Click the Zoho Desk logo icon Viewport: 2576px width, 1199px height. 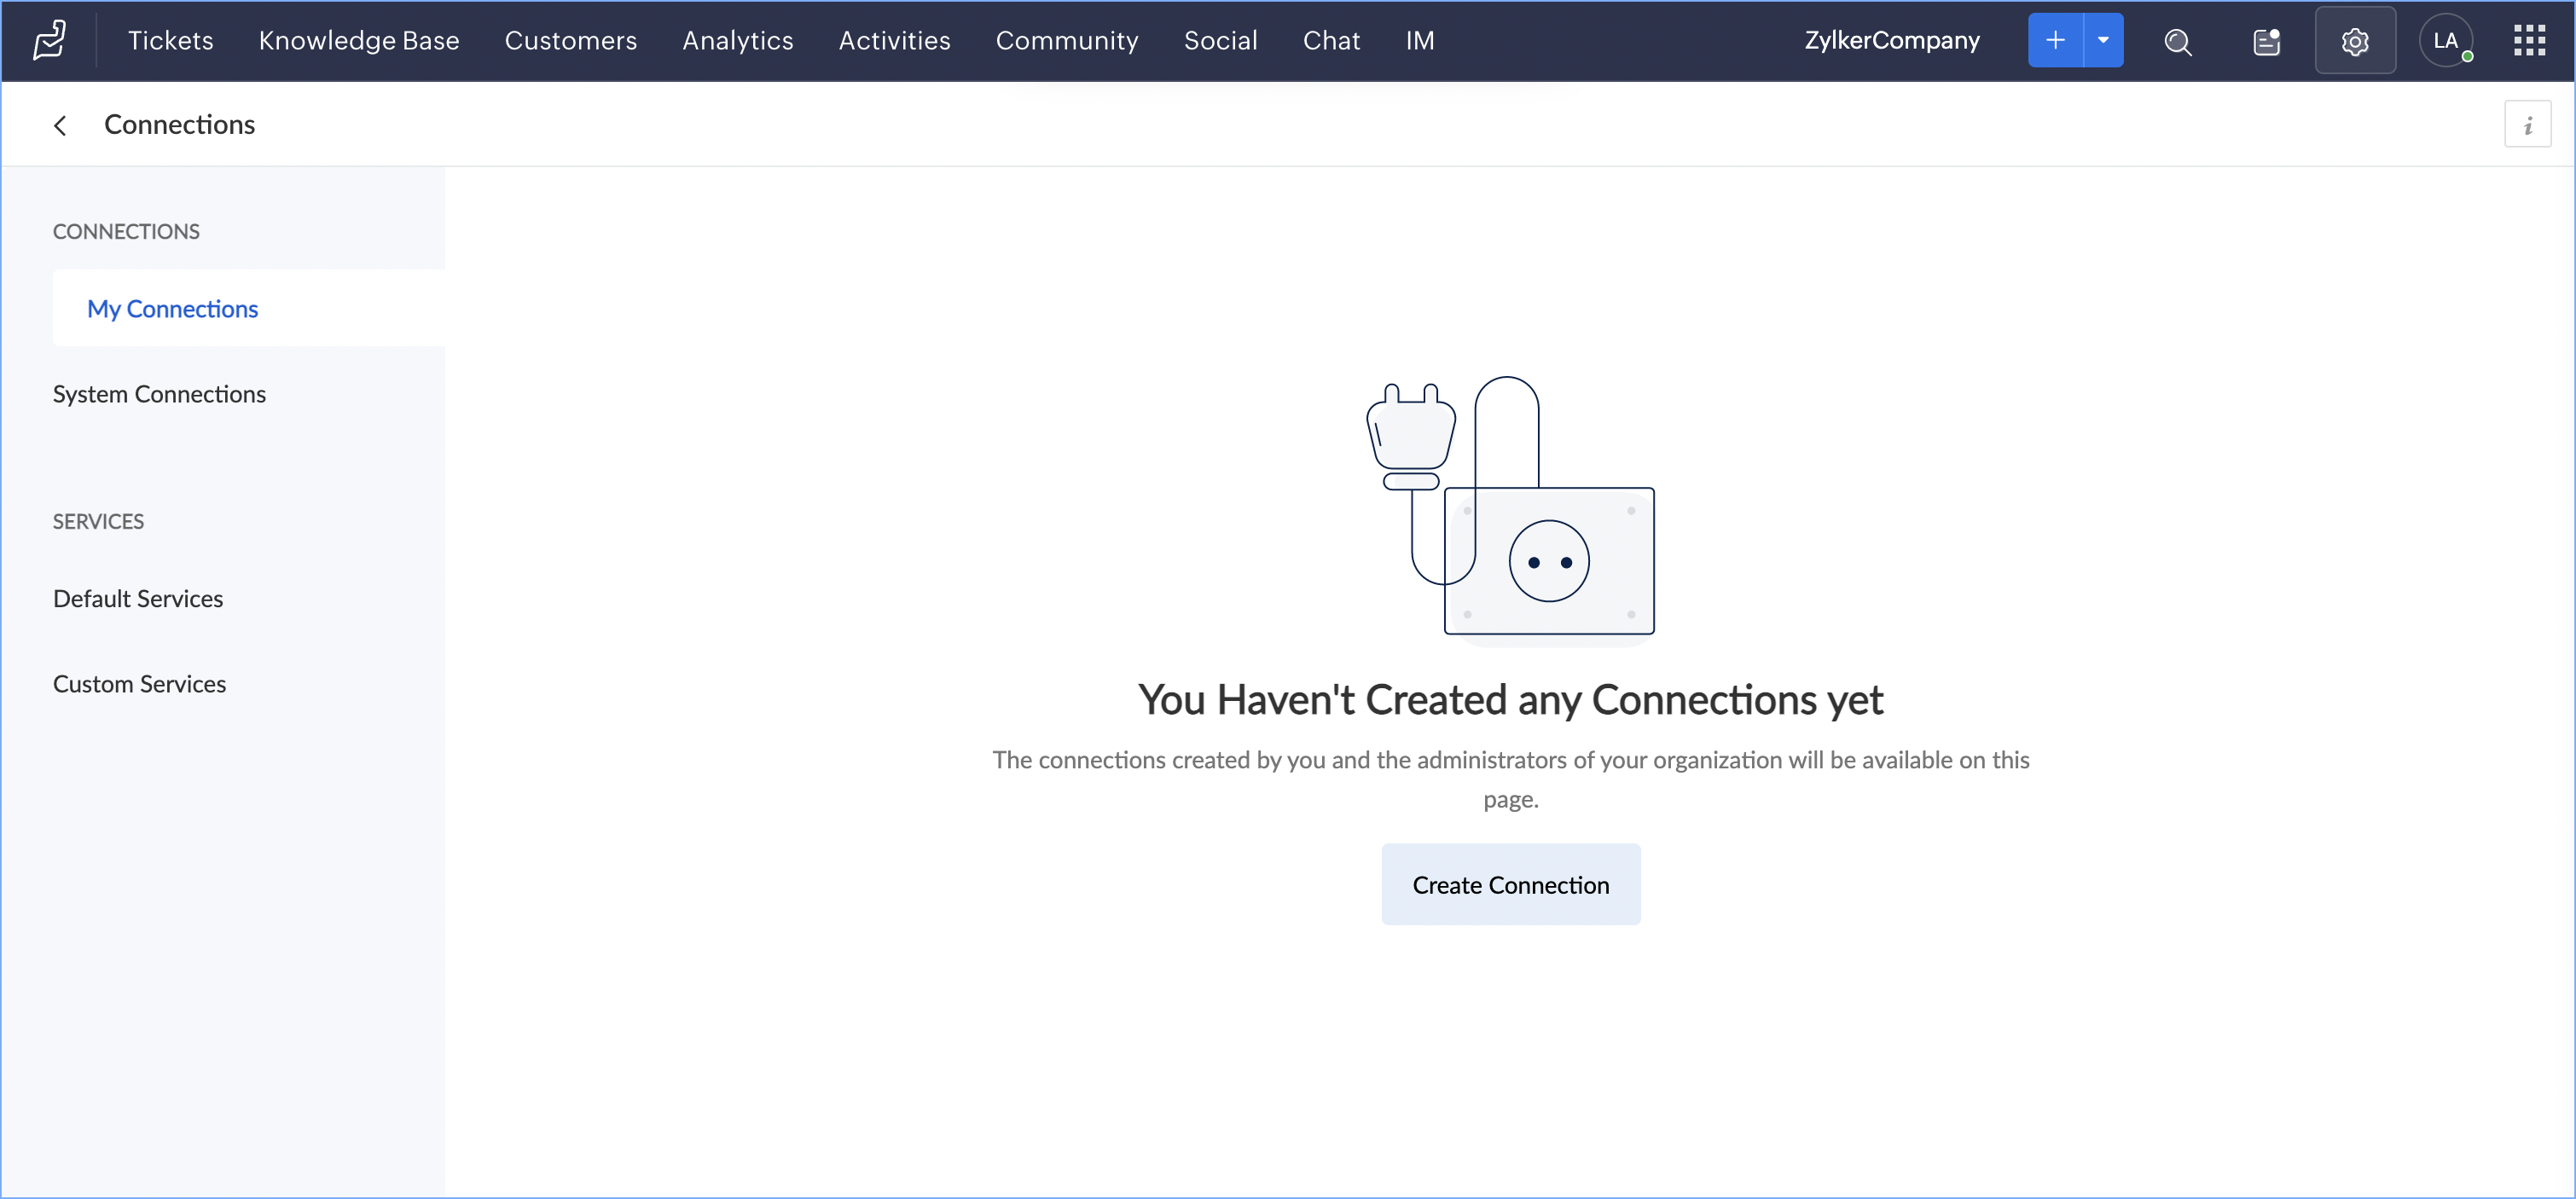[49, 40]
